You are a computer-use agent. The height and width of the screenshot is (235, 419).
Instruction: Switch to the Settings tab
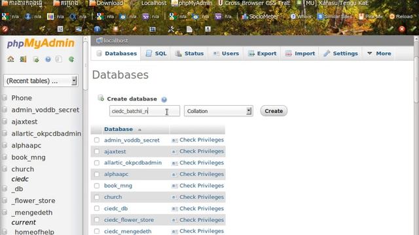click(x=340, y=54)
